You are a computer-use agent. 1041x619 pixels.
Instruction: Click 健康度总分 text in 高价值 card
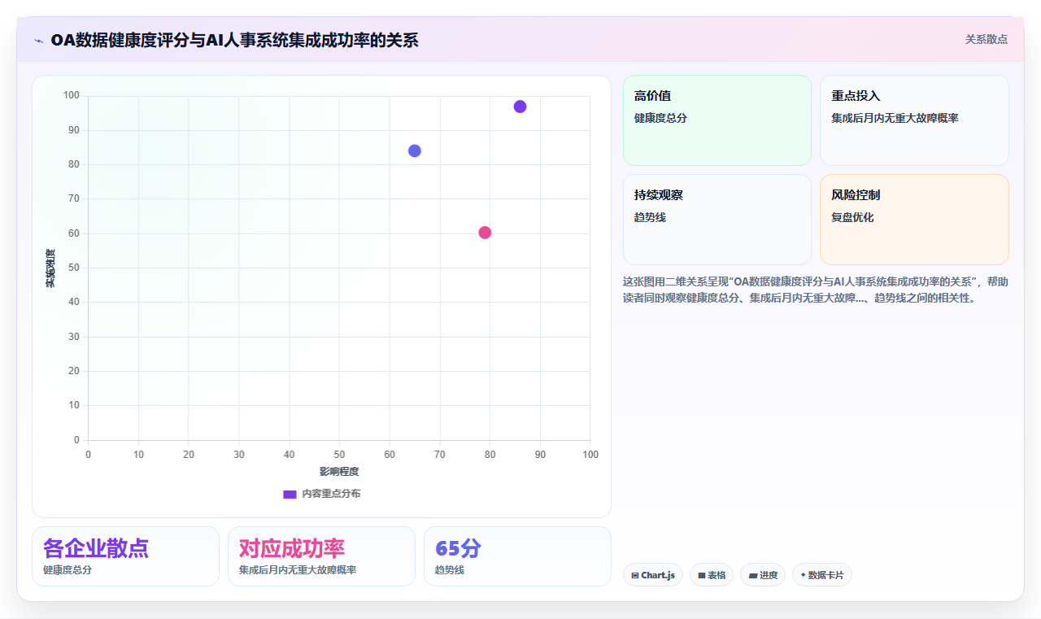click(x=660, y=118)
